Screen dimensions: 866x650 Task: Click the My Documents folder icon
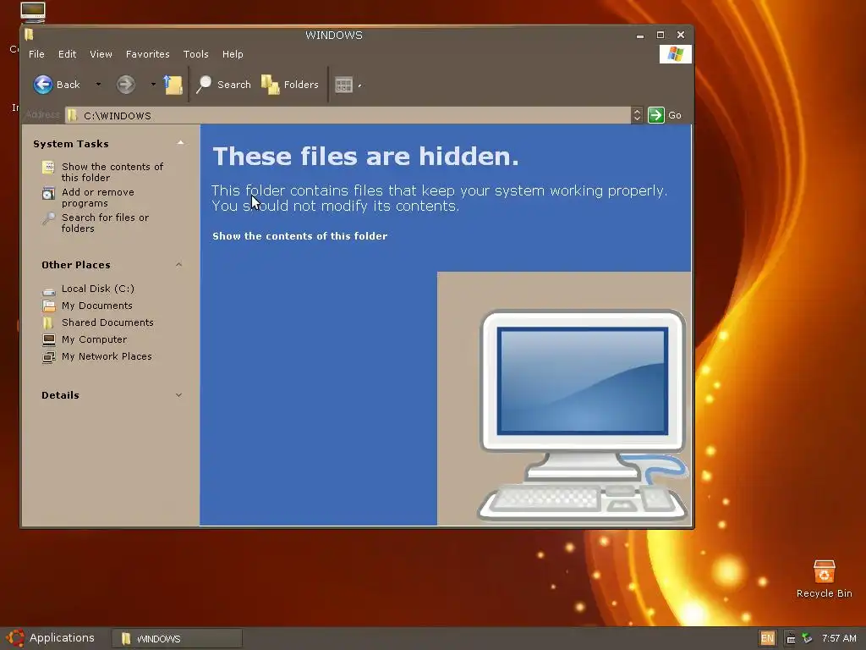(48, 306)
